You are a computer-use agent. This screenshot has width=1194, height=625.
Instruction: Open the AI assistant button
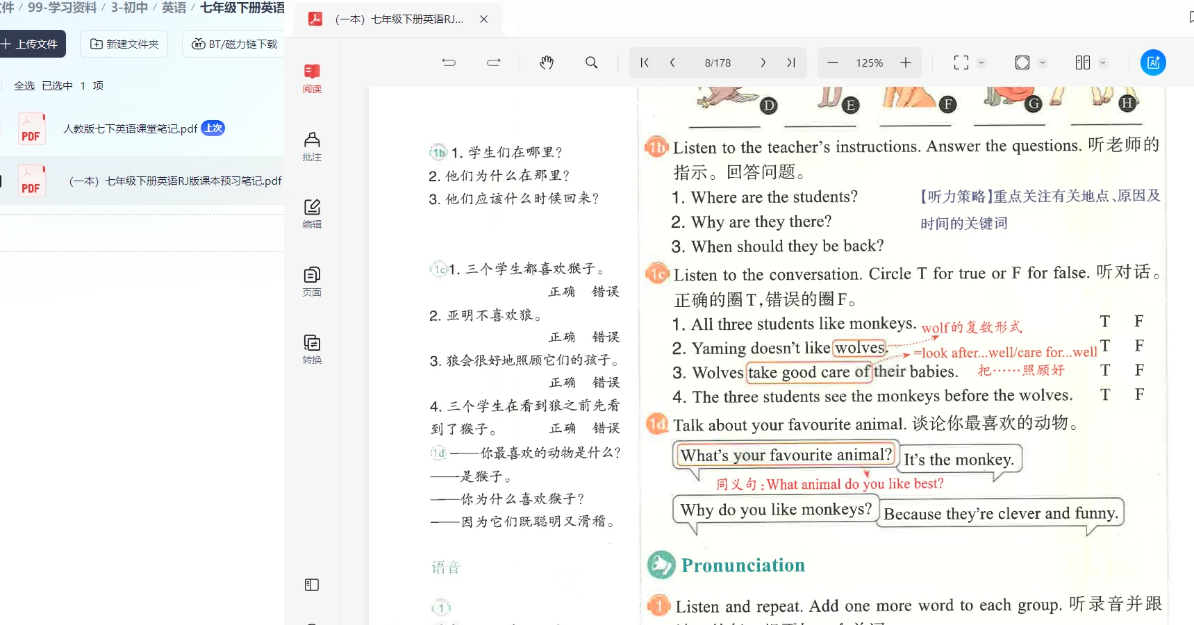click(1153, 62)
